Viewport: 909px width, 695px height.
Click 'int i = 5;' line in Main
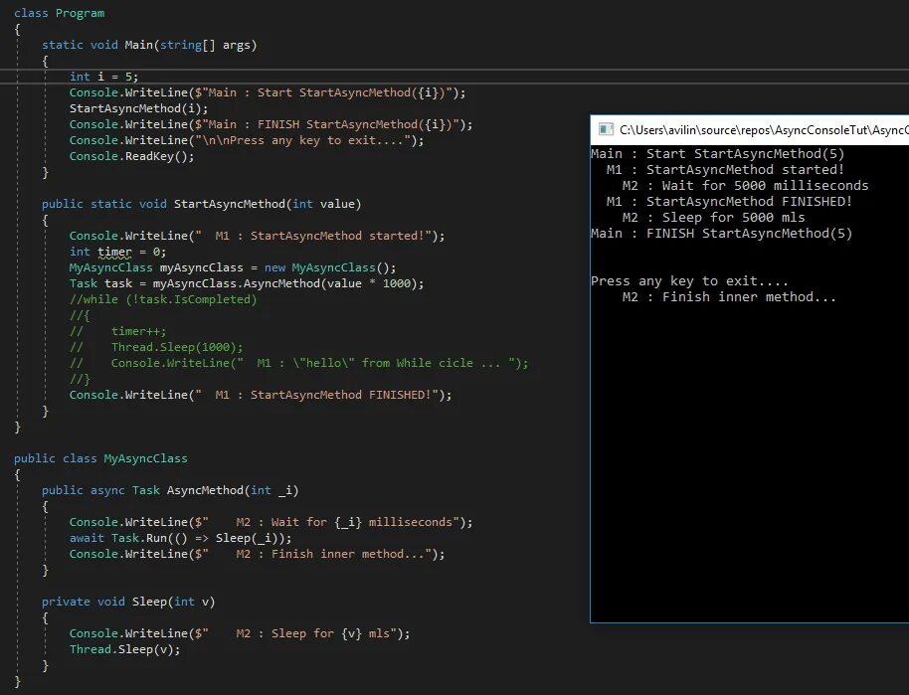tap(103, 77)
